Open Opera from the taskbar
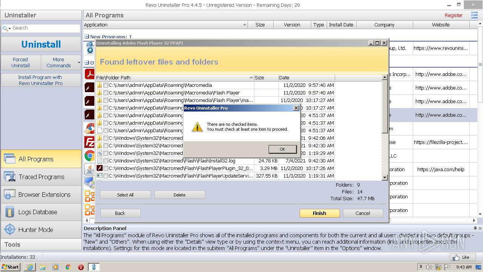 (x=81, y=267)
